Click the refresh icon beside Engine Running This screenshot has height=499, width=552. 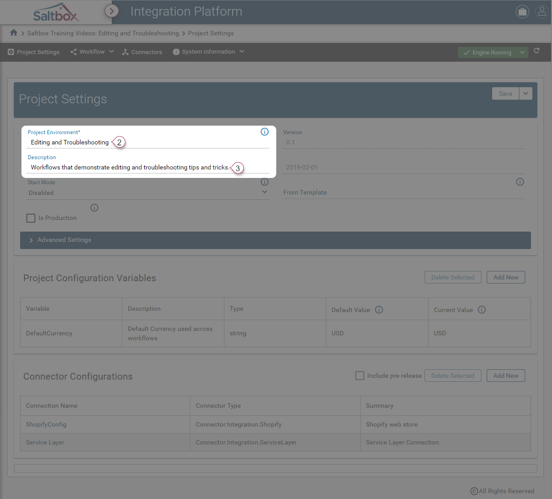[536, 51]
